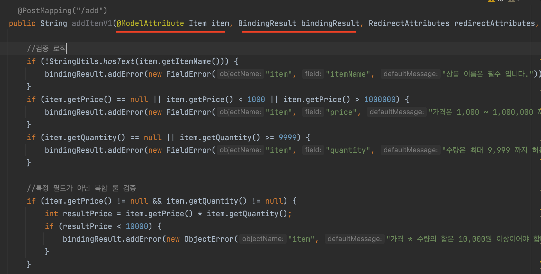Click the @PostMapping("/add") annotation
Screen dimensions: 541x274
tap(62, 11)
